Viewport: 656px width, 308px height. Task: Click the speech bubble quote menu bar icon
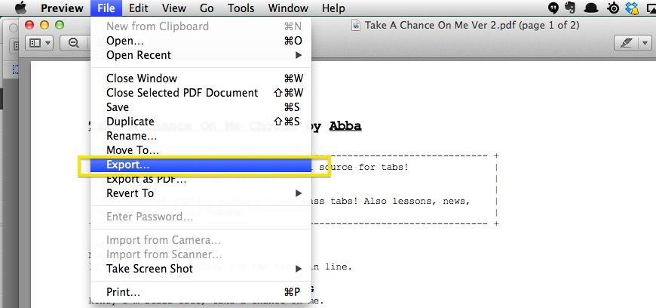coord(552,8)
